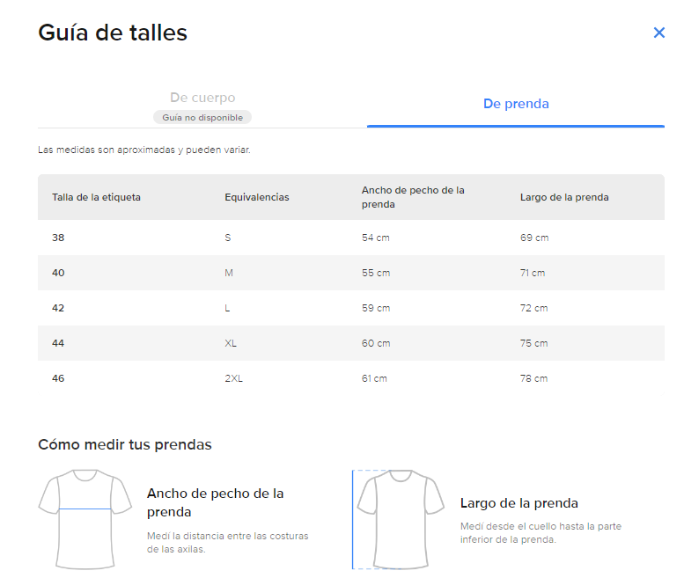Click the Cómo medir tus prendas heading
The height and width of the screenshot is (578, 684).
pos(125,444)
